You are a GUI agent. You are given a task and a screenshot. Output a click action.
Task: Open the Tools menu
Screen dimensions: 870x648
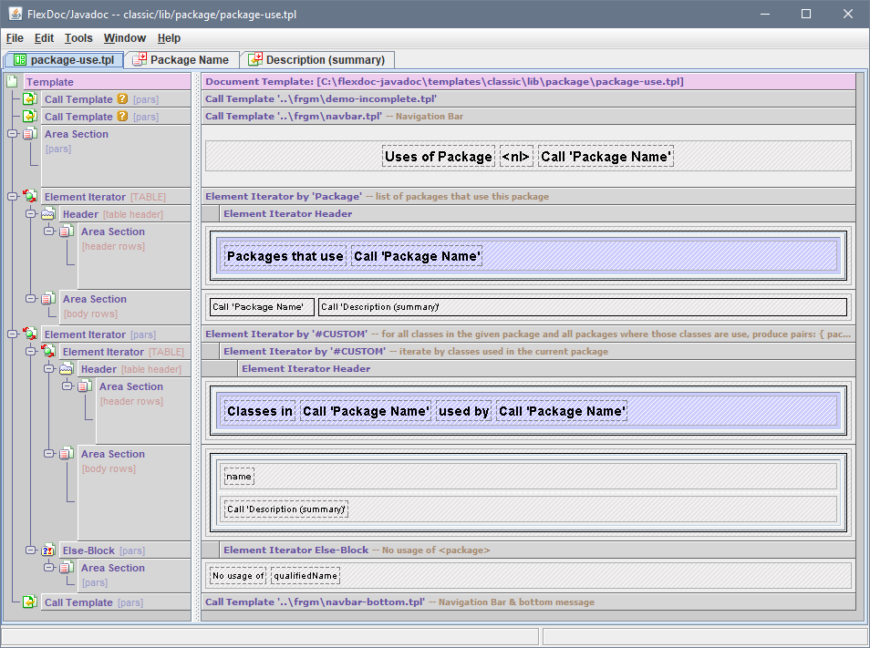click(78, 38)
